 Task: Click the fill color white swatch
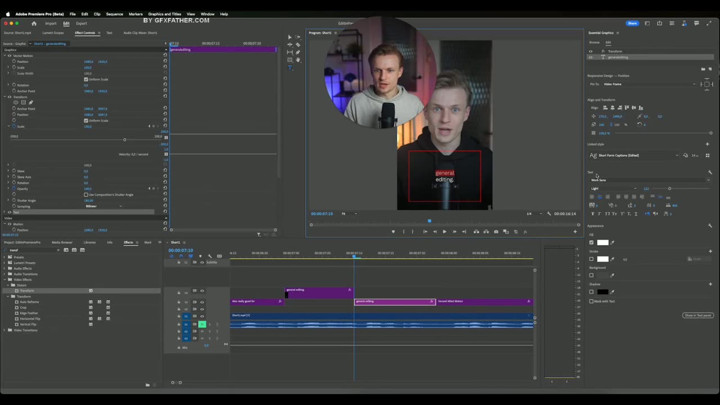click(x=602, y=242)
